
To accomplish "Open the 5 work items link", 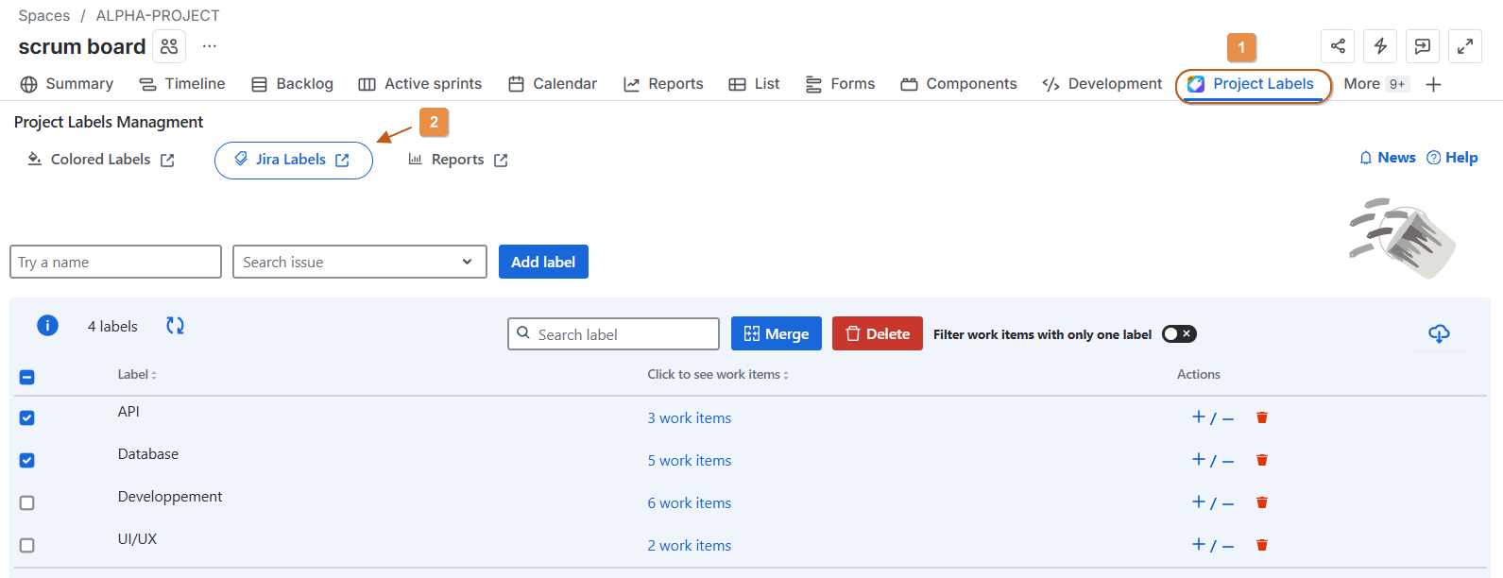I will pyautogui.click(x=690, y=460).
